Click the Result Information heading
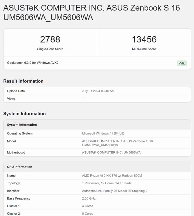This screenshot has width=194, height=216. (23, 81)
